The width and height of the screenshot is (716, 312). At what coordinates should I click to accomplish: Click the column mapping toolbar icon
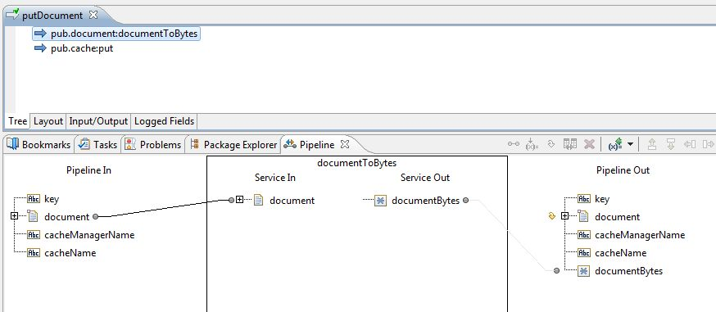click(570, 145)
